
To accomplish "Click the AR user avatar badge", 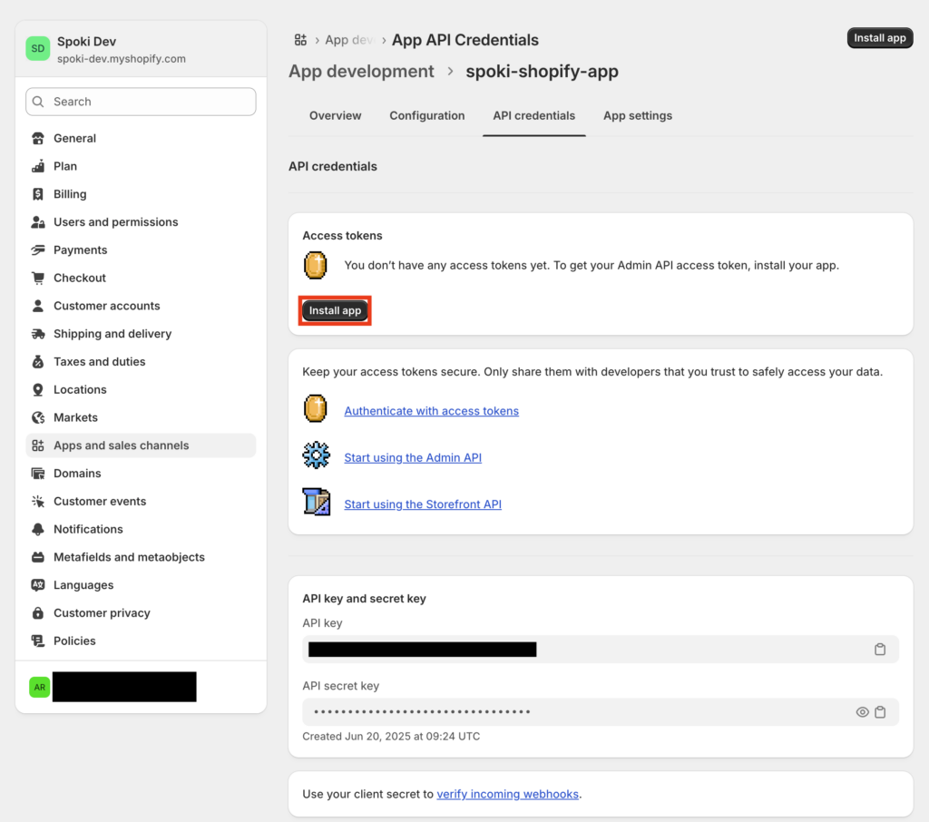I will tap(39, 687).
